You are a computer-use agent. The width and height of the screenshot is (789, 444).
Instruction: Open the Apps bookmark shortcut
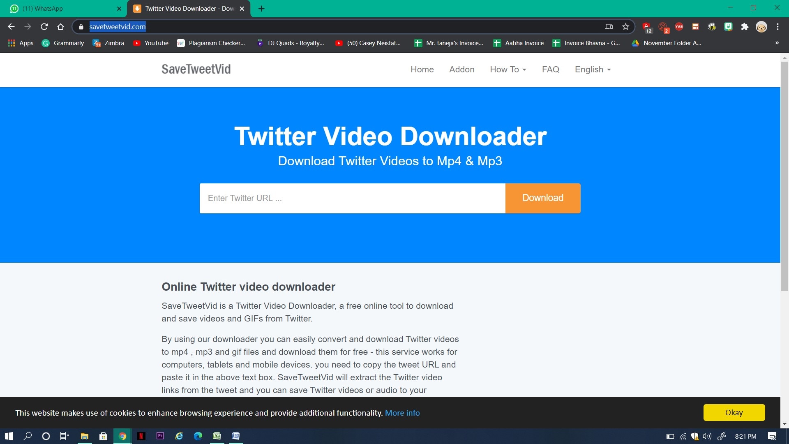21,43
